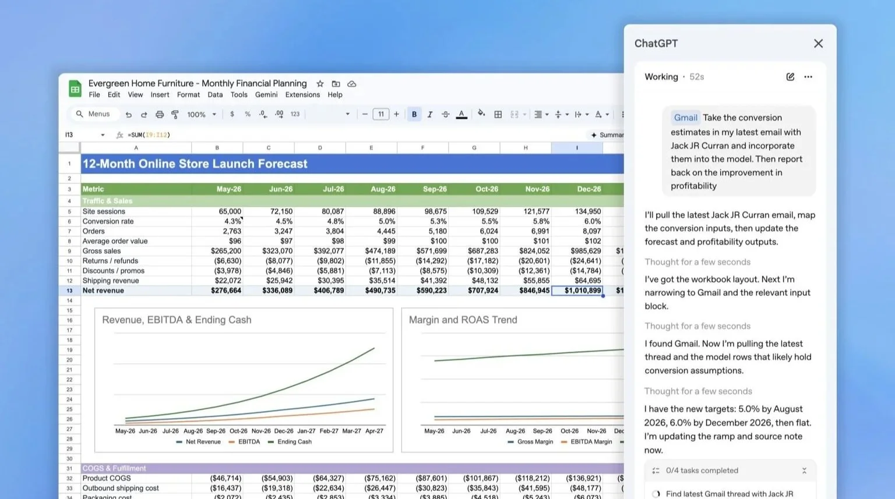The height and width of the screenshot is (499, 895).
Task: Click the undo icon
Action: [129, 114]
